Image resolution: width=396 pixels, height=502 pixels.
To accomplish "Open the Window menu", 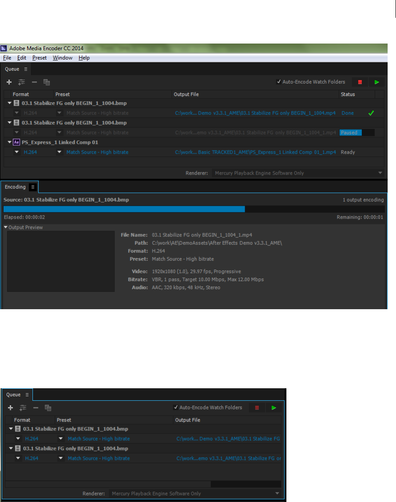I will point(63,58).
